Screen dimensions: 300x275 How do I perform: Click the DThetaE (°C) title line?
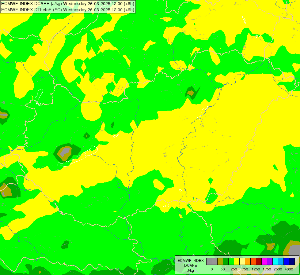tap(68, 10)
